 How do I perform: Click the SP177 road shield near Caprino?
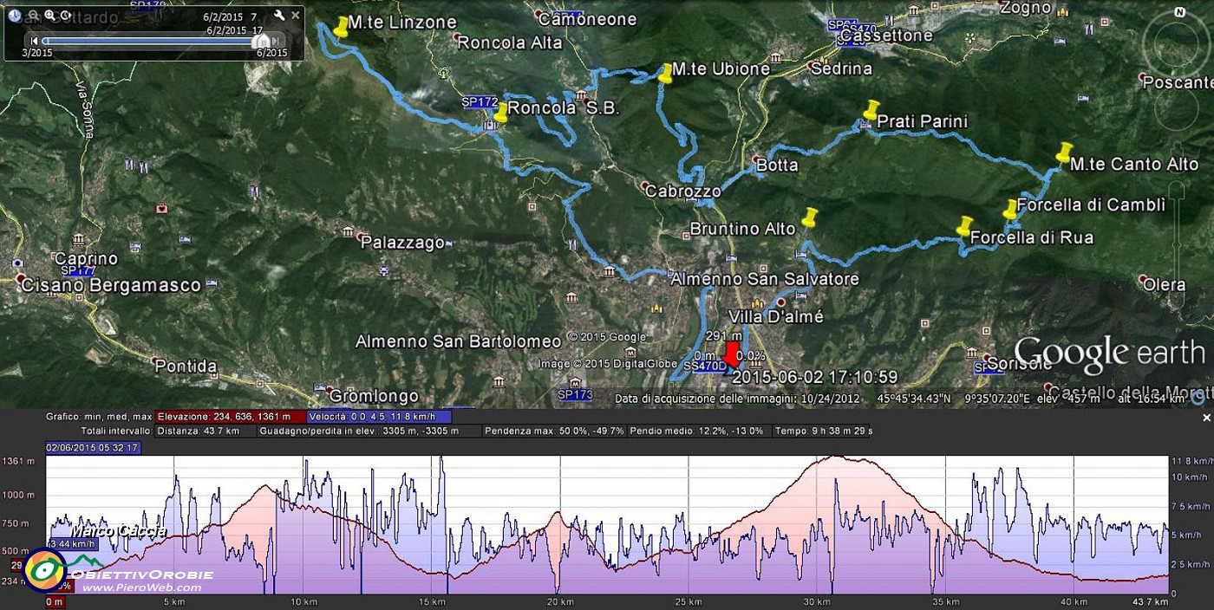click(x=77, y=270)
